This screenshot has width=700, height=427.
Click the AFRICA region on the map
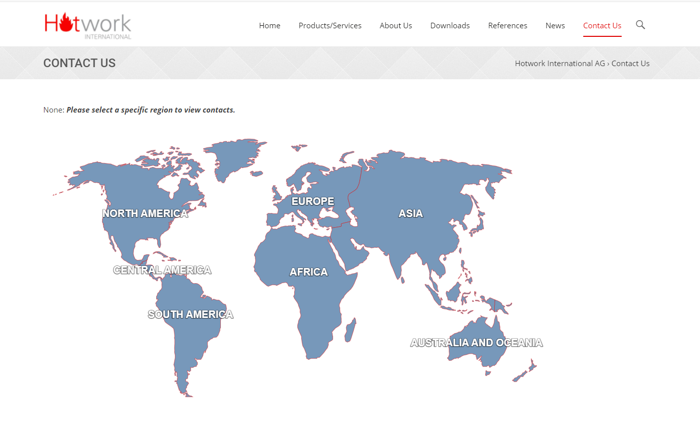tap(308, 272)
